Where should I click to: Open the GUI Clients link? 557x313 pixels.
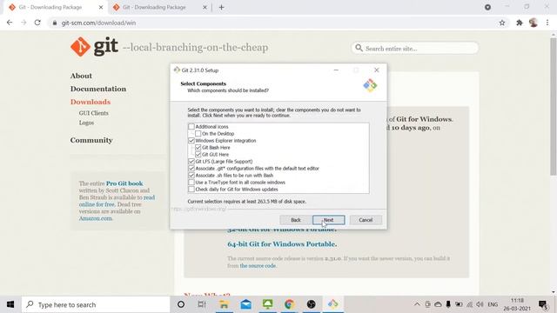[x=94, y=113]
